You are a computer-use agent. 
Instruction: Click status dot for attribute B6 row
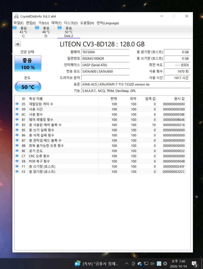17,135
